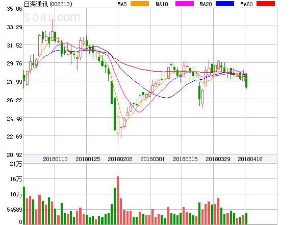The width and height of the screenshot is (306, 225).
Task: Click the tallest red volume bar
Action: point(118,200)
